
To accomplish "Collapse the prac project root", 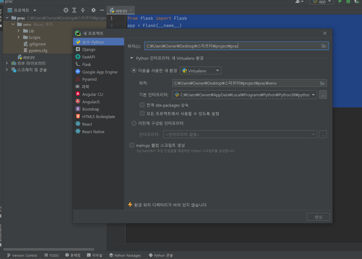I will coord(7,18).
